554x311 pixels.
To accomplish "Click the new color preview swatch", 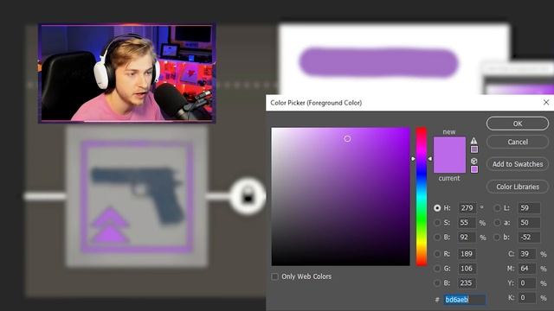I will pyautogui.click(x=449, y=146).
